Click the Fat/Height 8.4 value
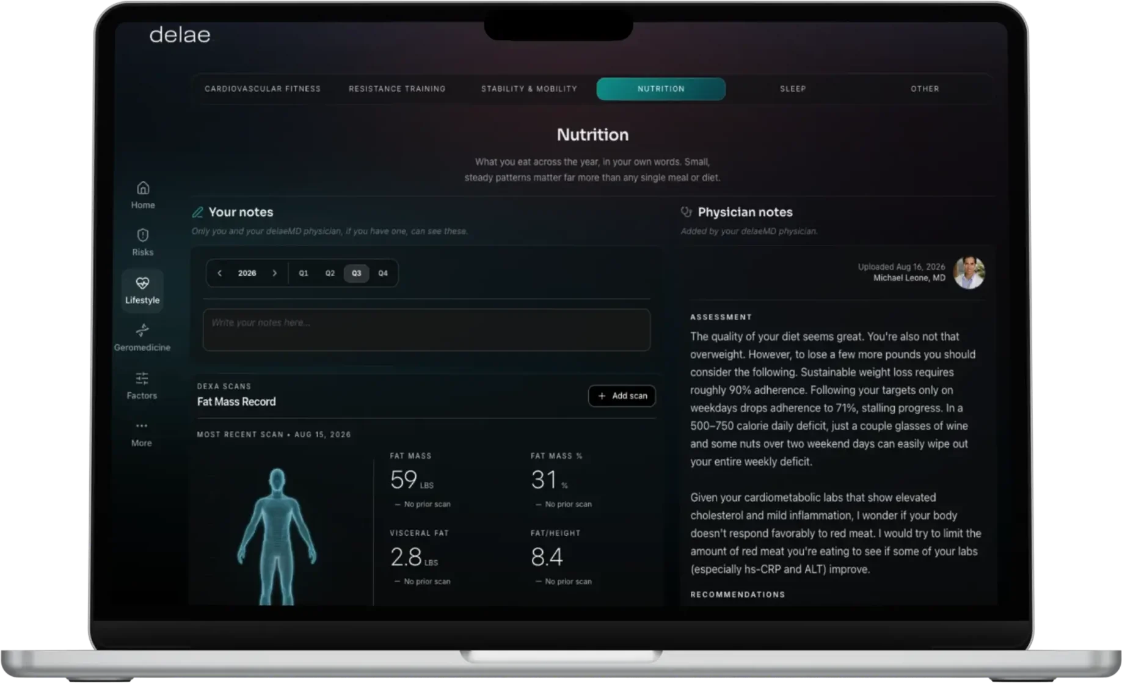The width and height of the screenshot is (1122, 683). [547, 557]
